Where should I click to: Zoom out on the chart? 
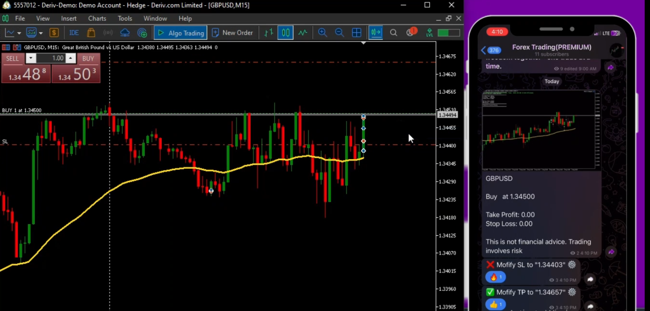tap(339, 33)
